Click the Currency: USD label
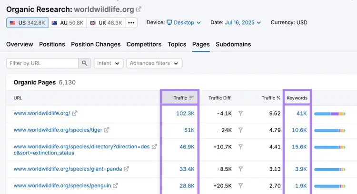The height and width of the screenshot is (194, 357). pos(289,22)
